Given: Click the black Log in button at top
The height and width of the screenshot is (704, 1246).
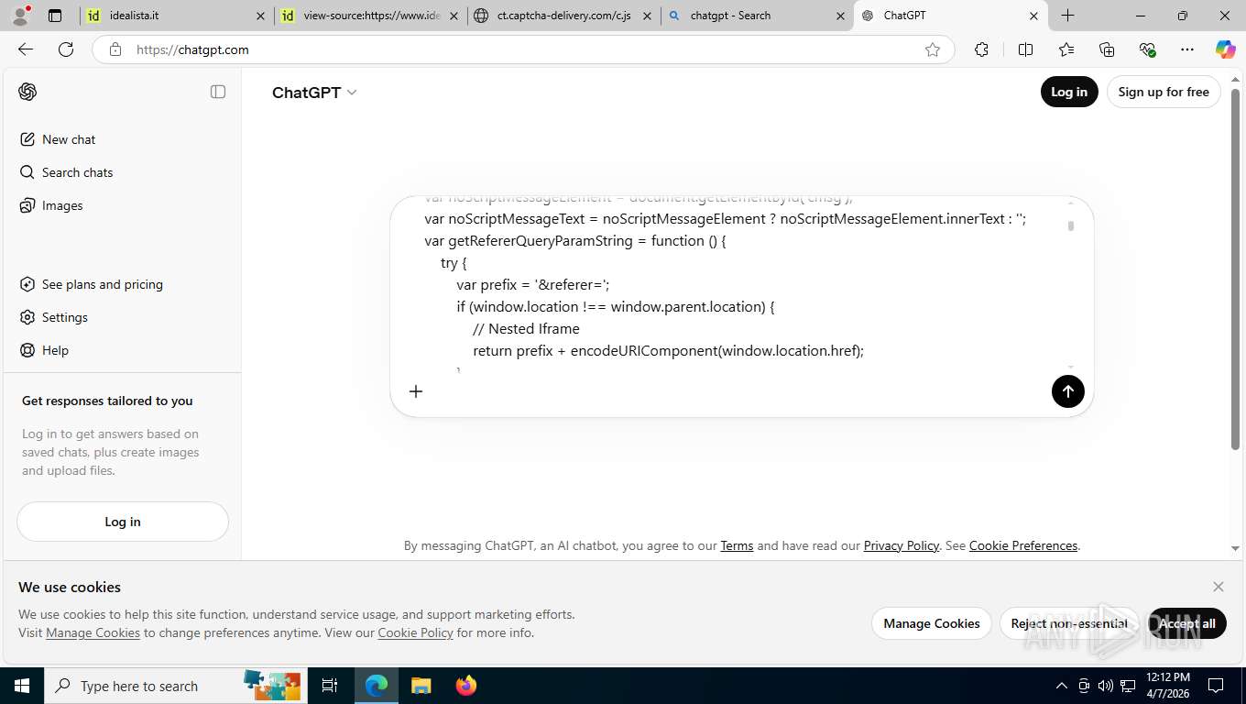Looking at the screenshot, I should [x=1069, y=92].
